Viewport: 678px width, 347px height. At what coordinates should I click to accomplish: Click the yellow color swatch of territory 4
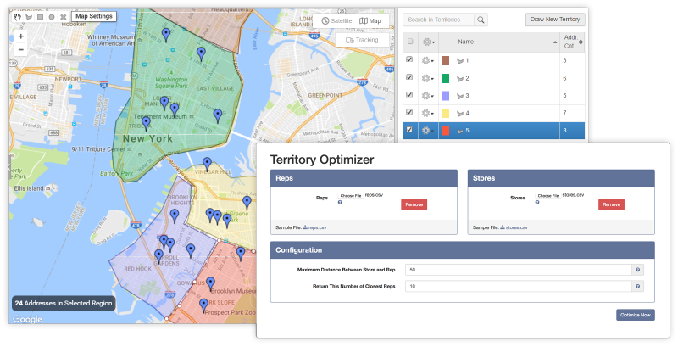[x=445, y=113]
